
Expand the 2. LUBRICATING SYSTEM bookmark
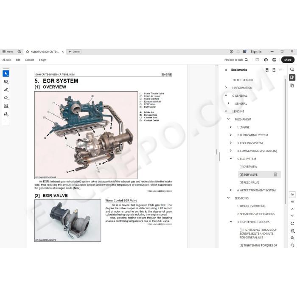(231, 135)
